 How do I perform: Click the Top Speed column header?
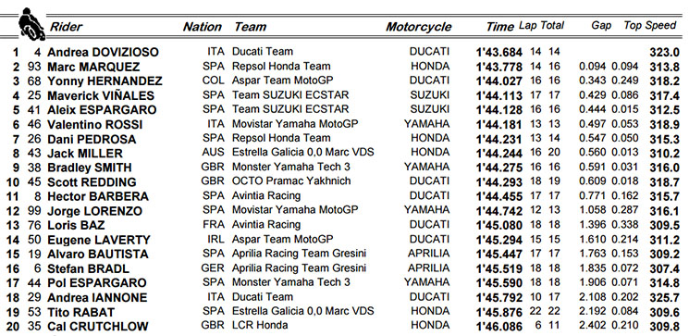click(649, 26)
